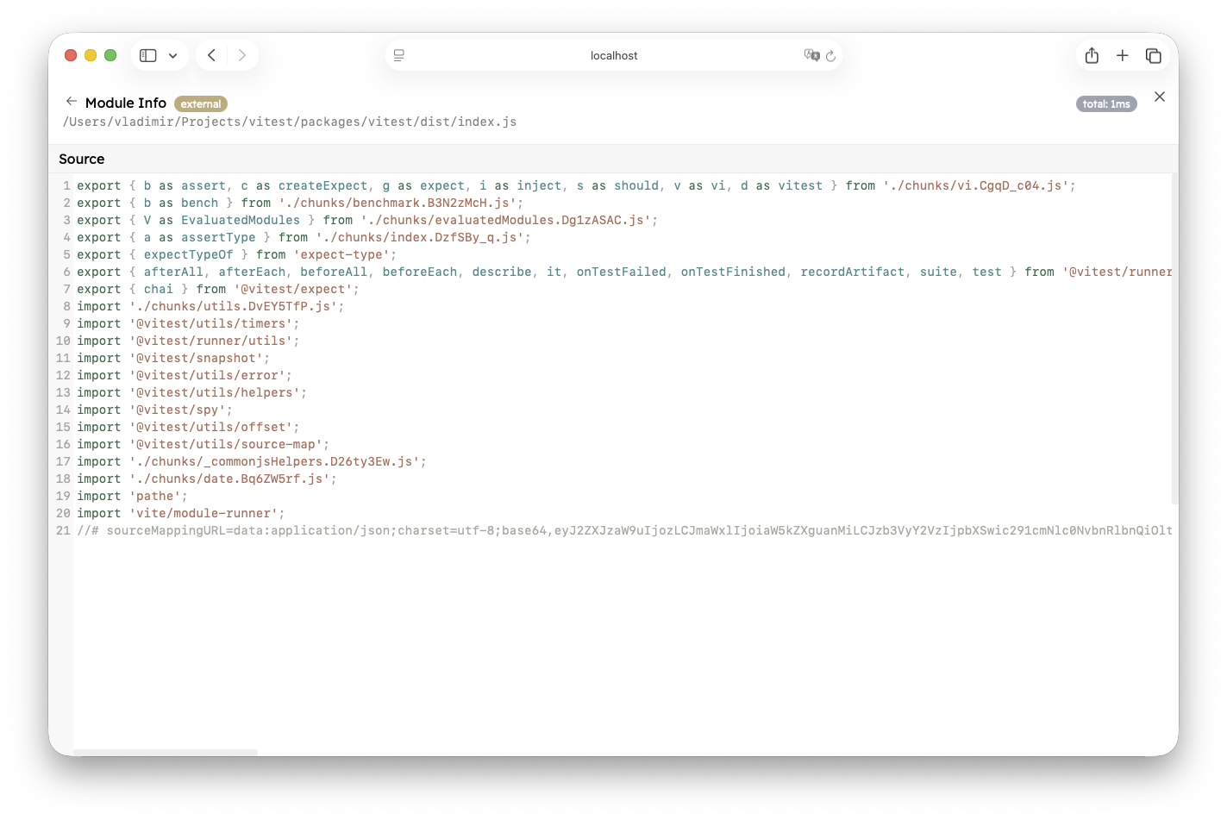
Task: Click the external badge next to Module Info
Action: point(201,103)
